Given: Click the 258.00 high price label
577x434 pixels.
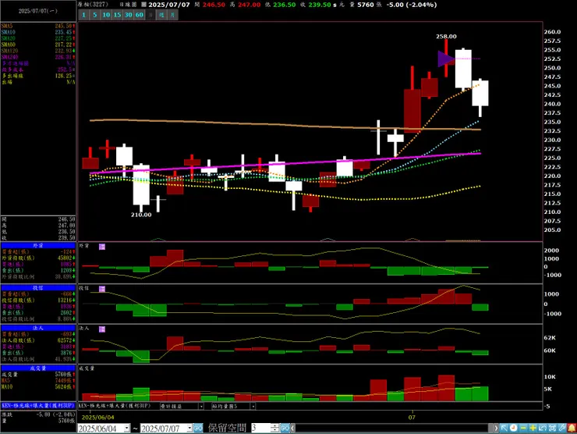Looking at the screenshot, I should [x=446, y=37].
